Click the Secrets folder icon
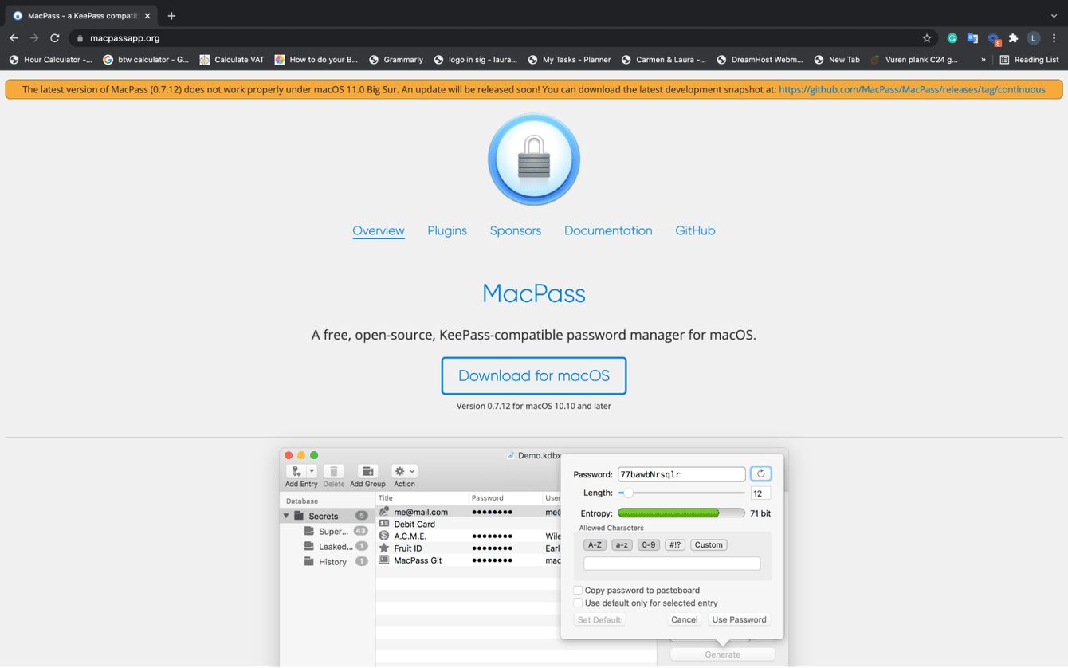 pyautogui.click(x=299, y=516)
